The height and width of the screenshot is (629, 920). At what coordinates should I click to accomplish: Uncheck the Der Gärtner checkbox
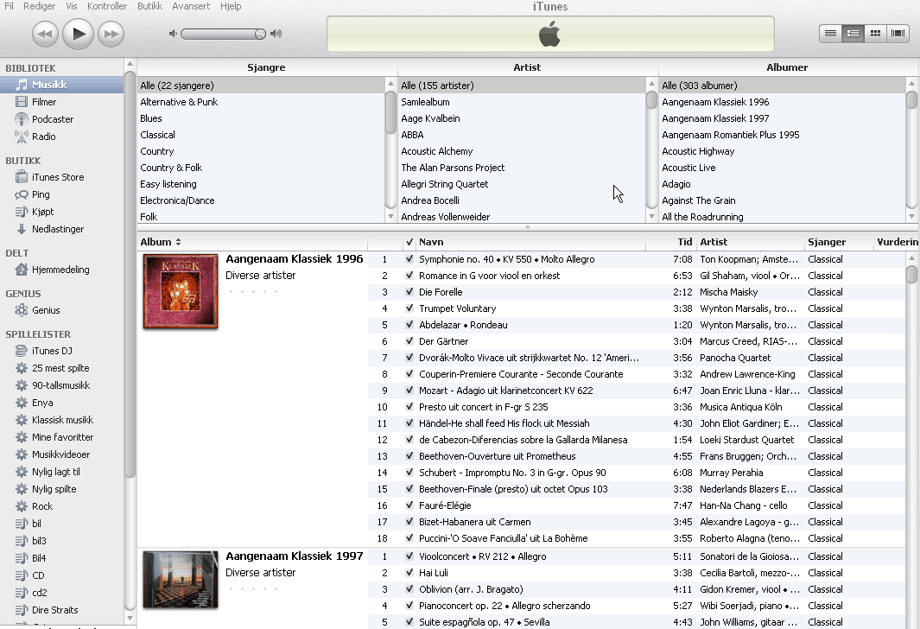click(409, 341)
